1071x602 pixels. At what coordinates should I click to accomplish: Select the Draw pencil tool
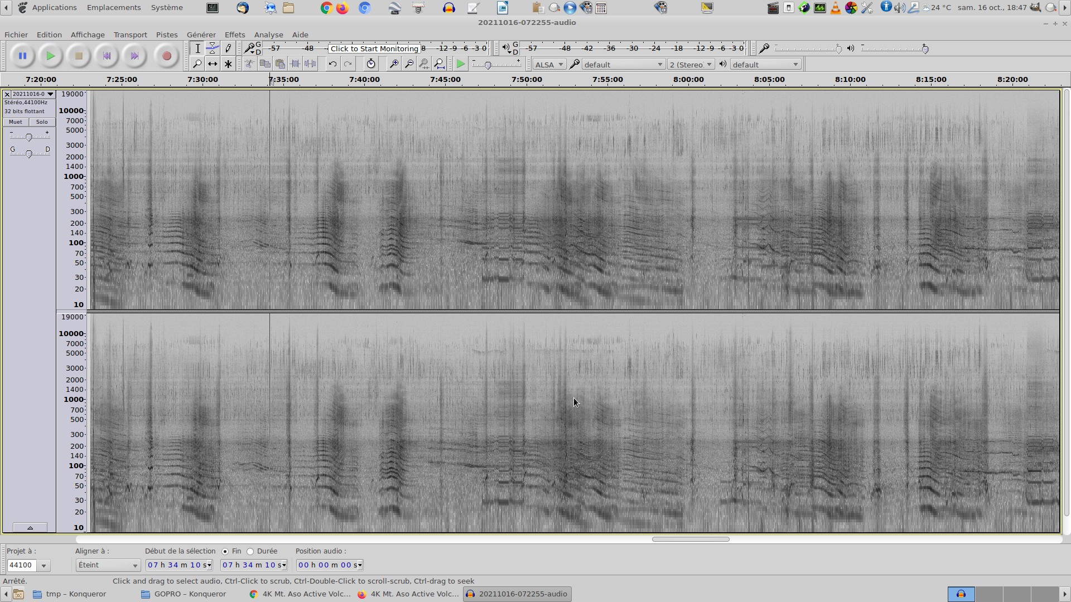[x=228, y=48]
